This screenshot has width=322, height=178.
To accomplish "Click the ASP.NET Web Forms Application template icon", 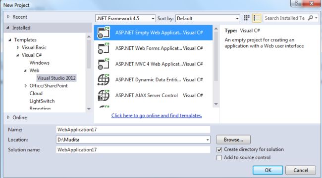I will [x=104, y=48].
